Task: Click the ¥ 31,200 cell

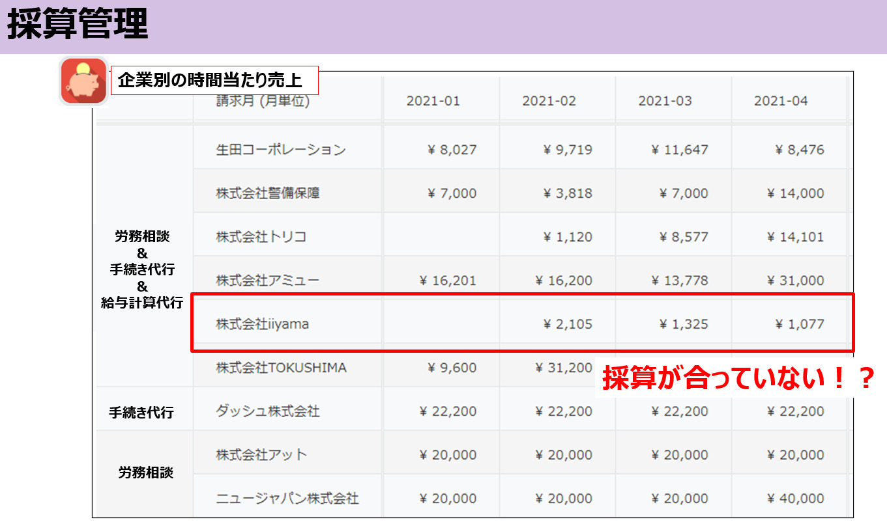Action: coord(564,368)
